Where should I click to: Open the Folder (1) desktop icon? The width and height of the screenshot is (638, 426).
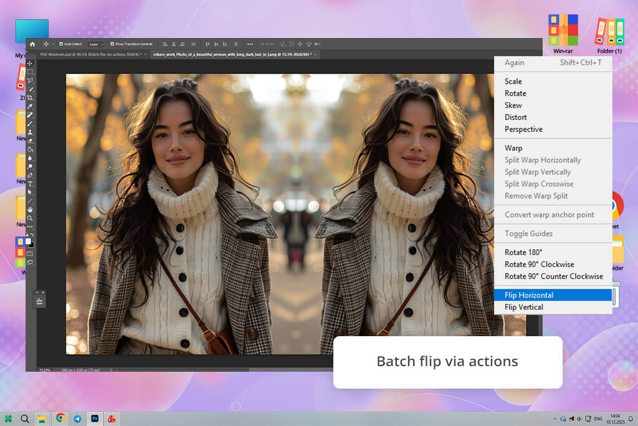click(609, 36)
